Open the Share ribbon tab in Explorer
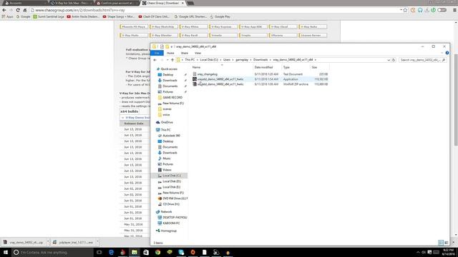Viewport: 458px width, 257px height. point(185,53)
